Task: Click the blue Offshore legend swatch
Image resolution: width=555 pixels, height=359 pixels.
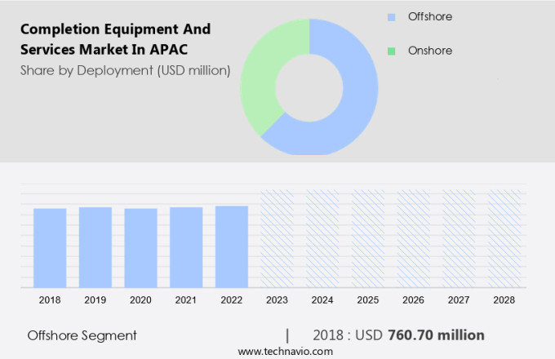Action: (391, 17)
